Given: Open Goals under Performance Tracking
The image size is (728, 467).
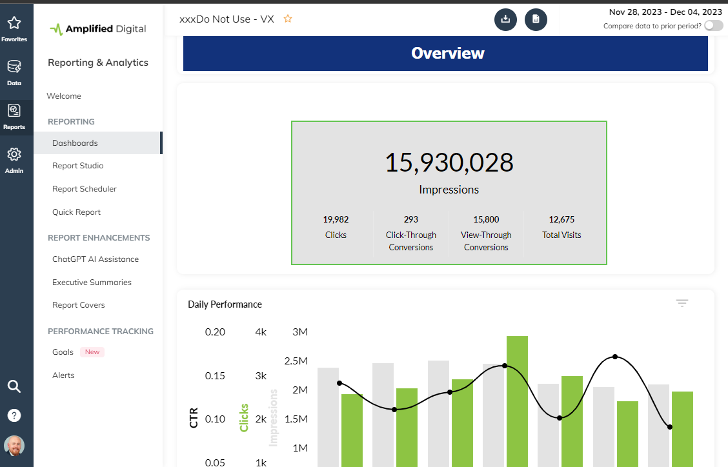Looking at the screenshot, I should click(63, 352).
